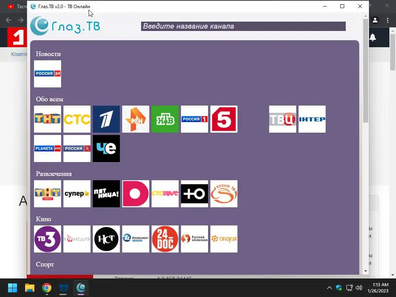Switch to the YouTube browser tab
This screenshot has height=297, width=396.
coord(16,6)
